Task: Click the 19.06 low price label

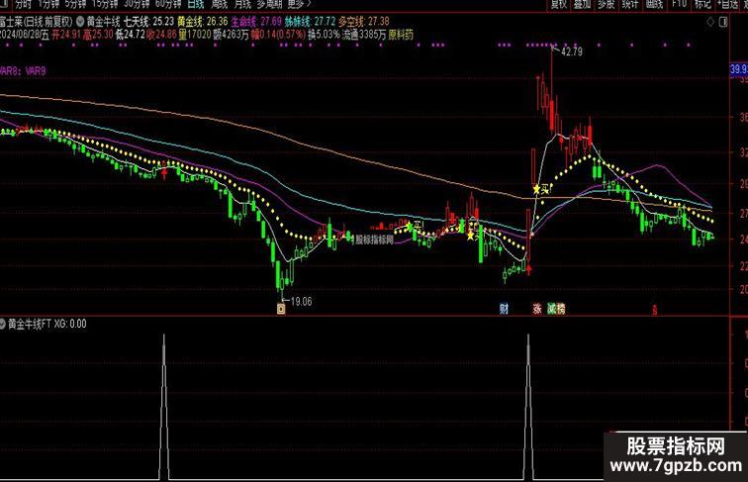Action: [x=301, y=302]
